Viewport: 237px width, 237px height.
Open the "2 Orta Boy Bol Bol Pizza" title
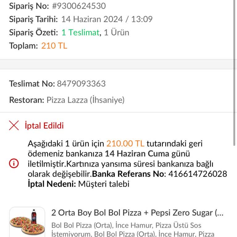pyautogui.click(x=137, y=213)
